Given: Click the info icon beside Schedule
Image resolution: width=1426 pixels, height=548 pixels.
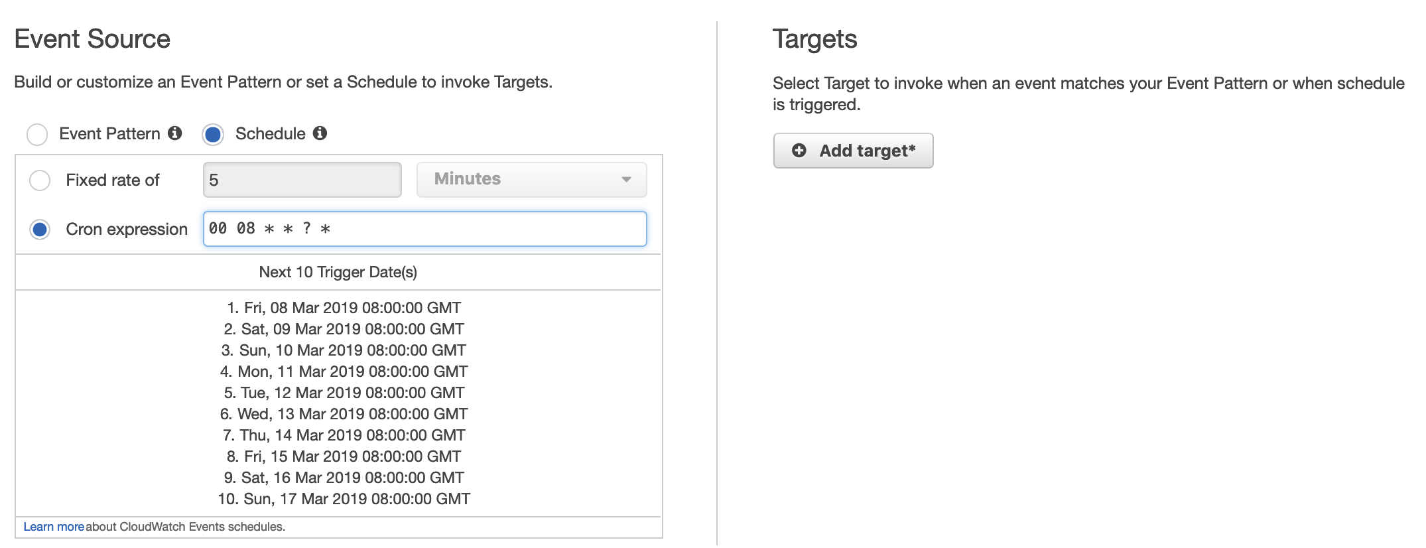Looking at the screenshot, I should pos(320,133).
